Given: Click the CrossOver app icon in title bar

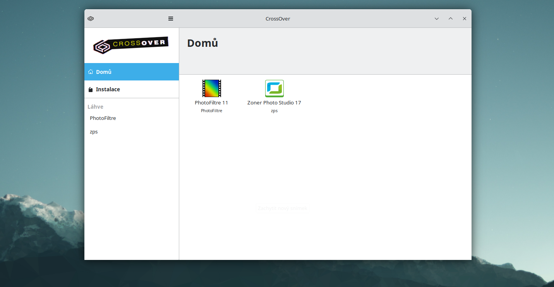Looking at the screenshot, I should point(91,19).
